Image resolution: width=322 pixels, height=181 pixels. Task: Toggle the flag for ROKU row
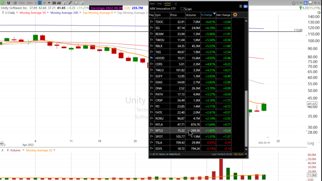pos(152,118)
